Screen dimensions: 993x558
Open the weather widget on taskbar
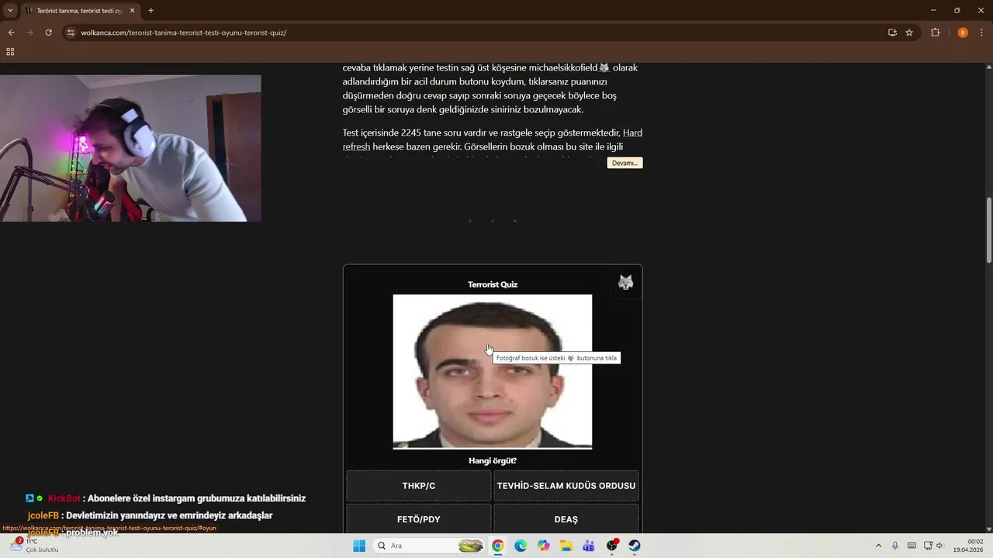click(x=34, y=546)
